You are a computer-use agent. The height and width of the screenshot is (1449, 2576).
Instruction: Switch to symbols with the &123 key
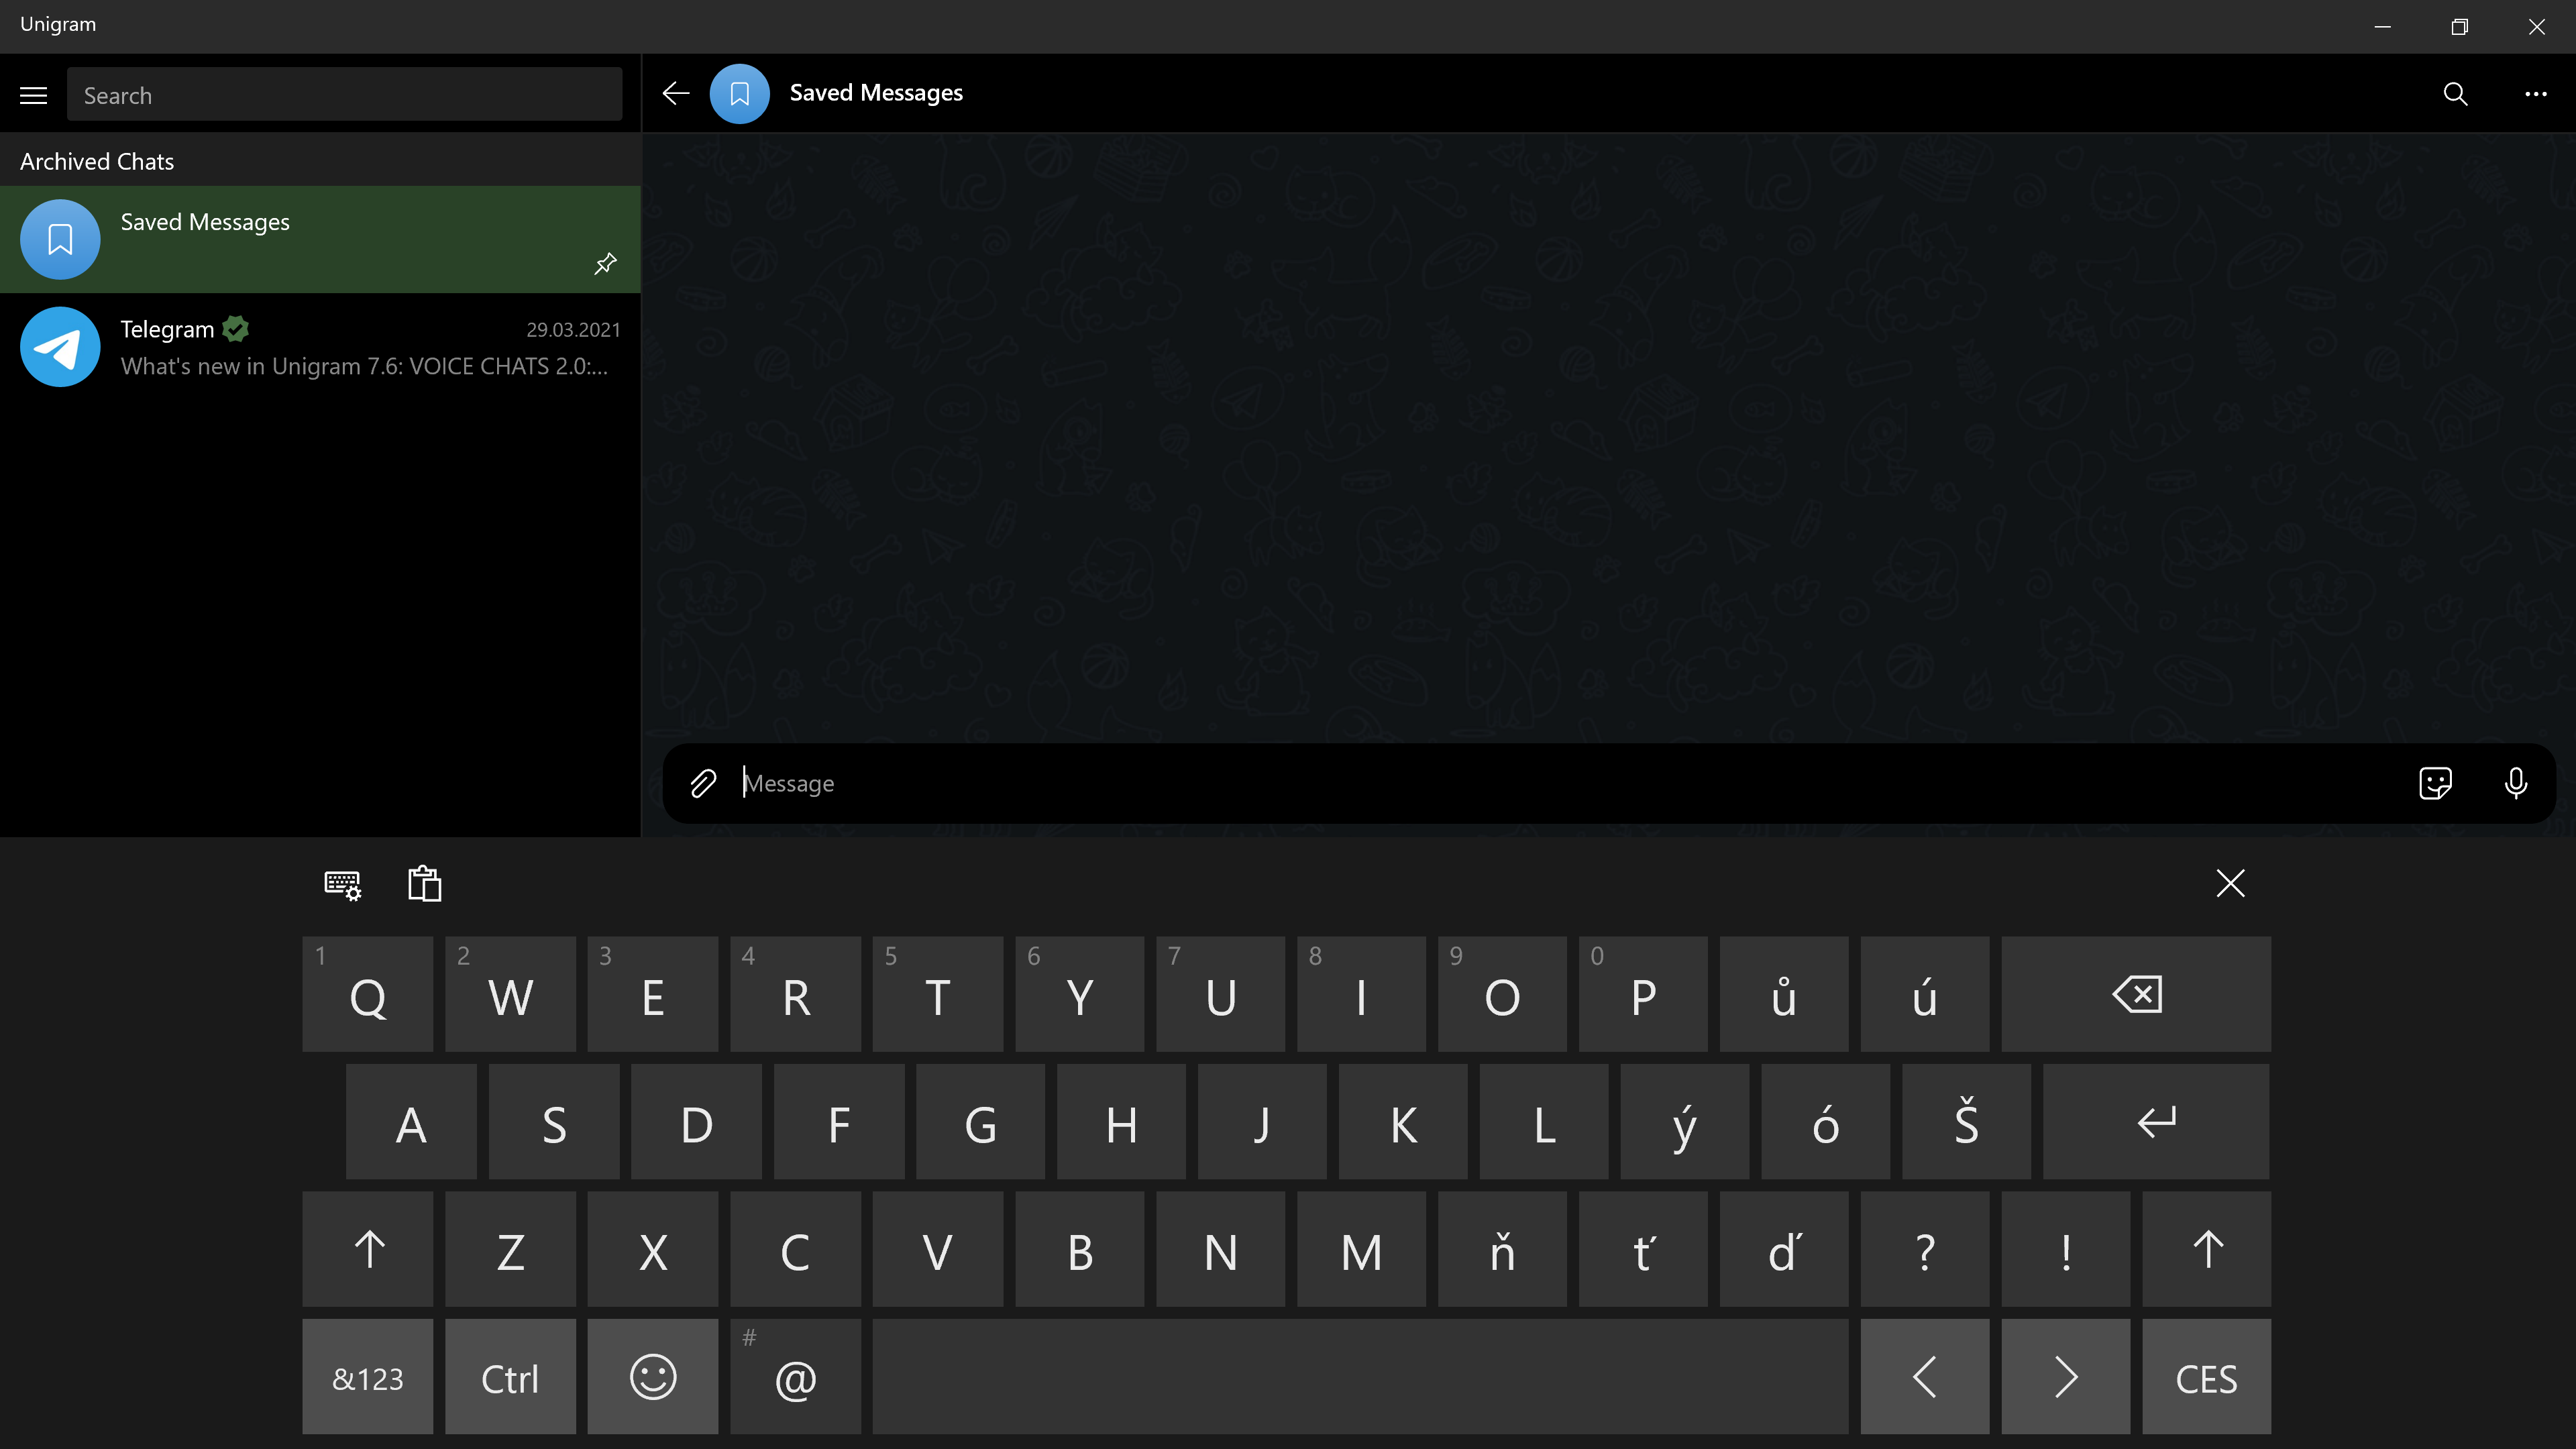[367, 1377]
